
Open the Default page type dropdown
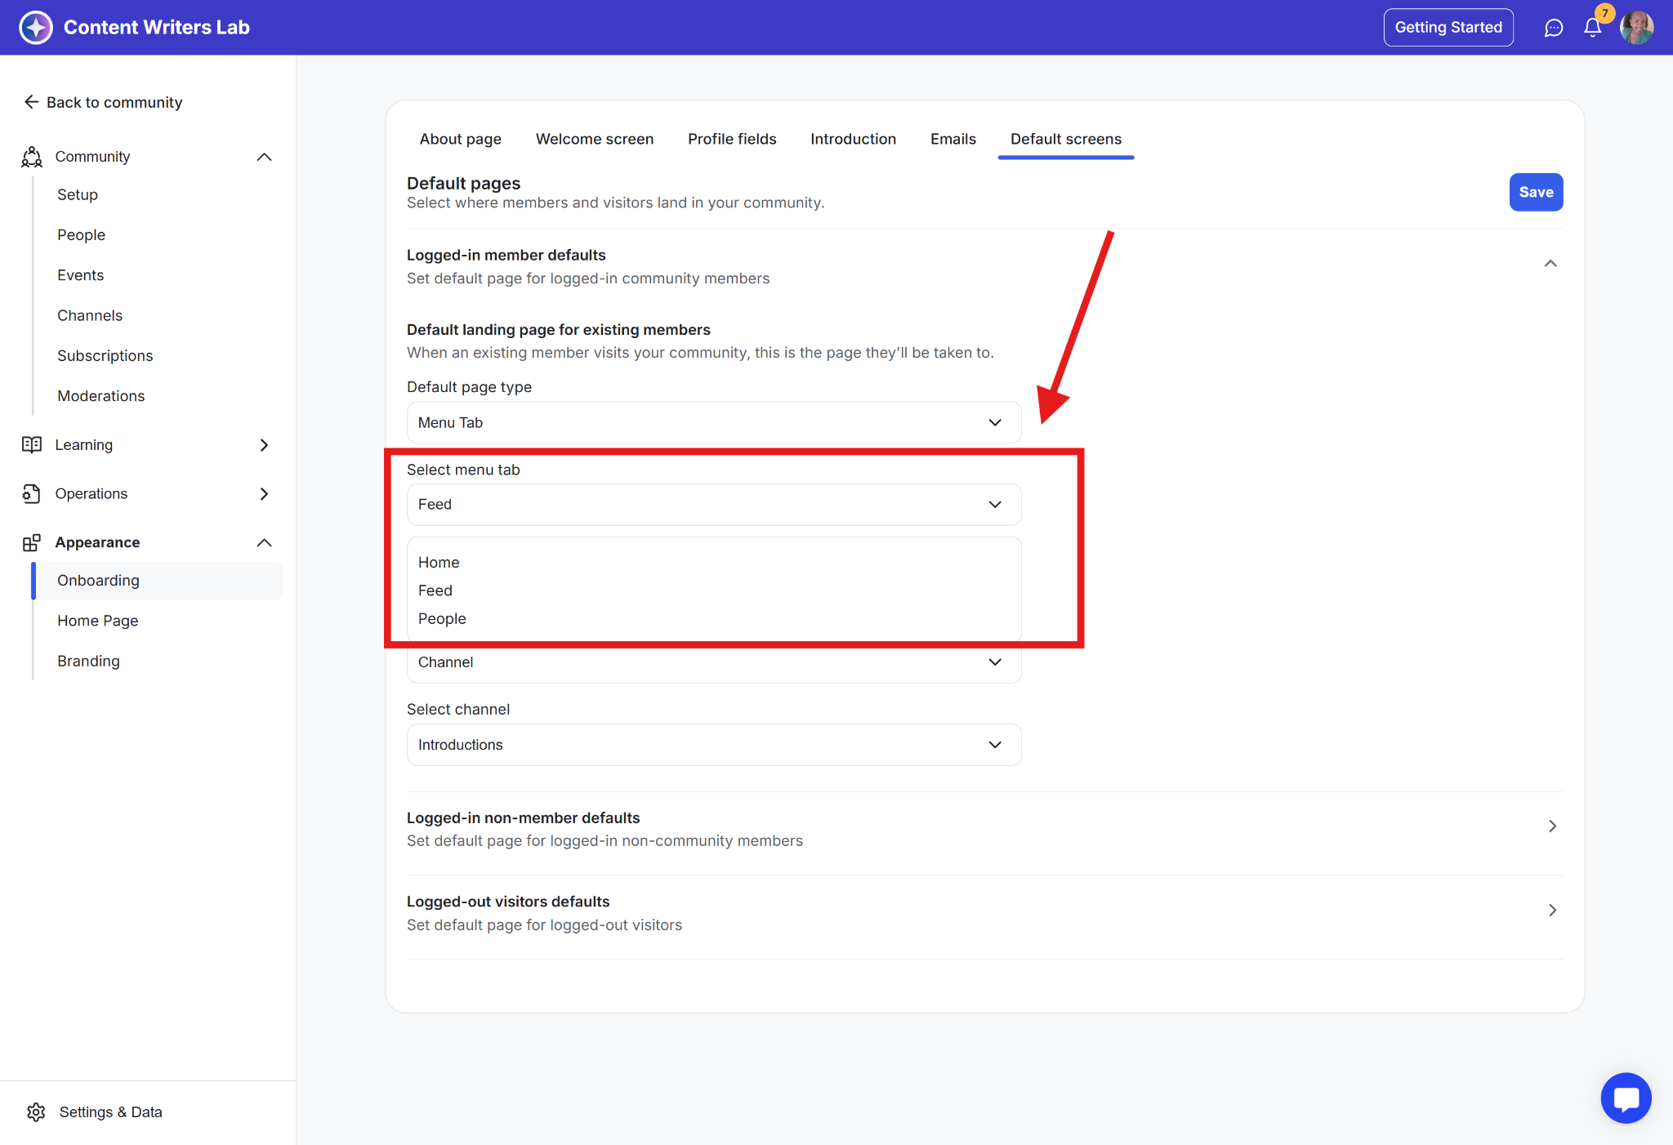point(713,422)
